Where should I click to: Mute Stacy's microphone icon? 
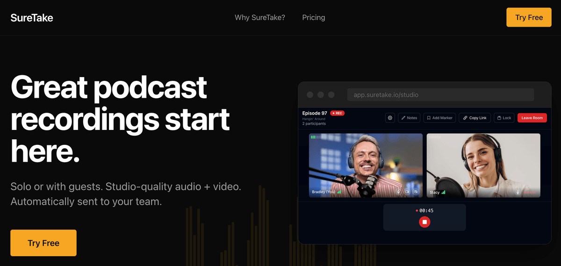518,192
